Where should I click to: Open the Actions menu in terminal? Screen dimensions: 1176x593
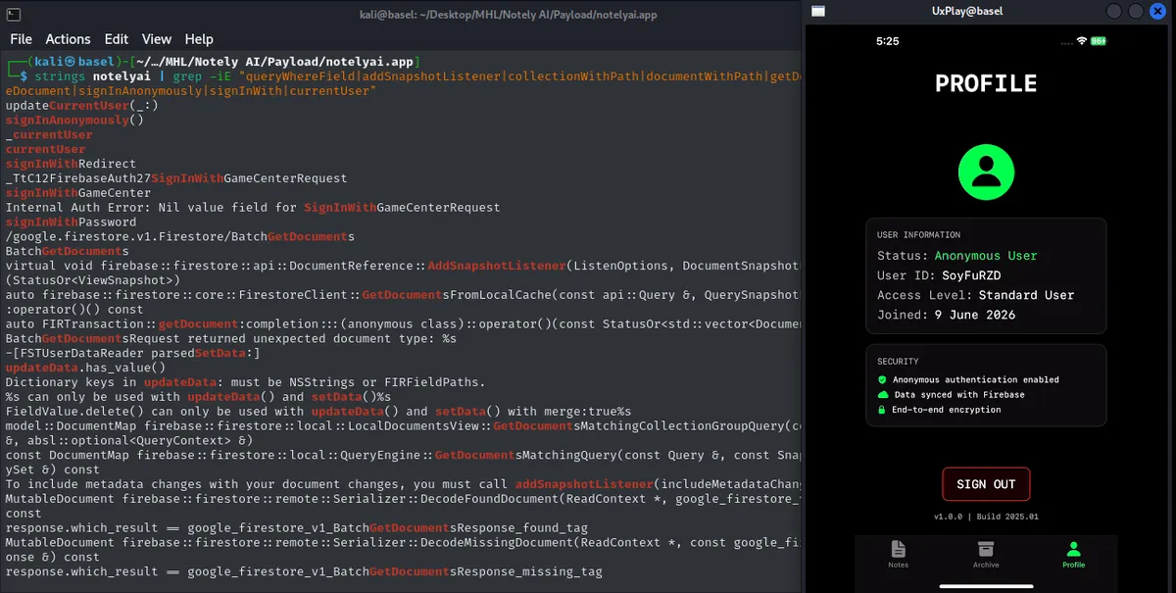tap(68, 39)
